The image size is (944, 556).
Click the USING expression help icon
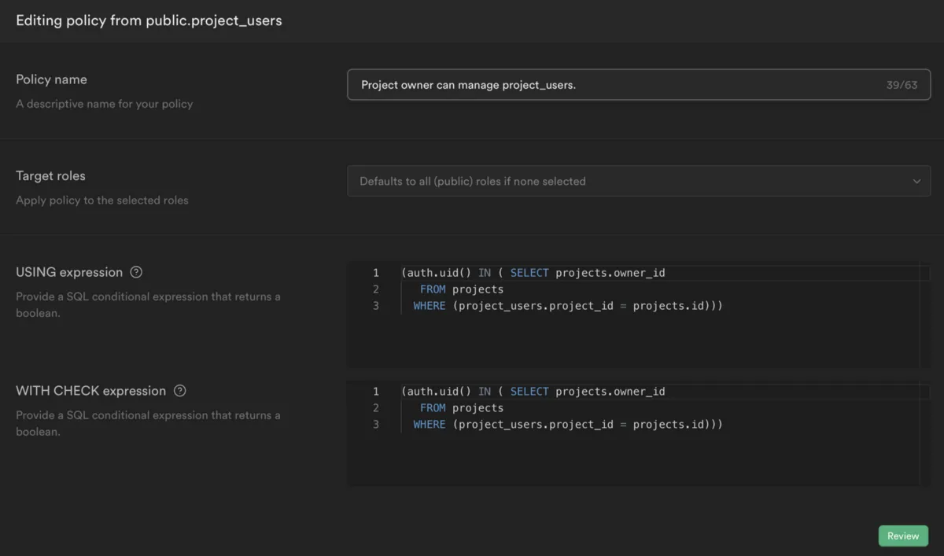[x=136, y=272]
